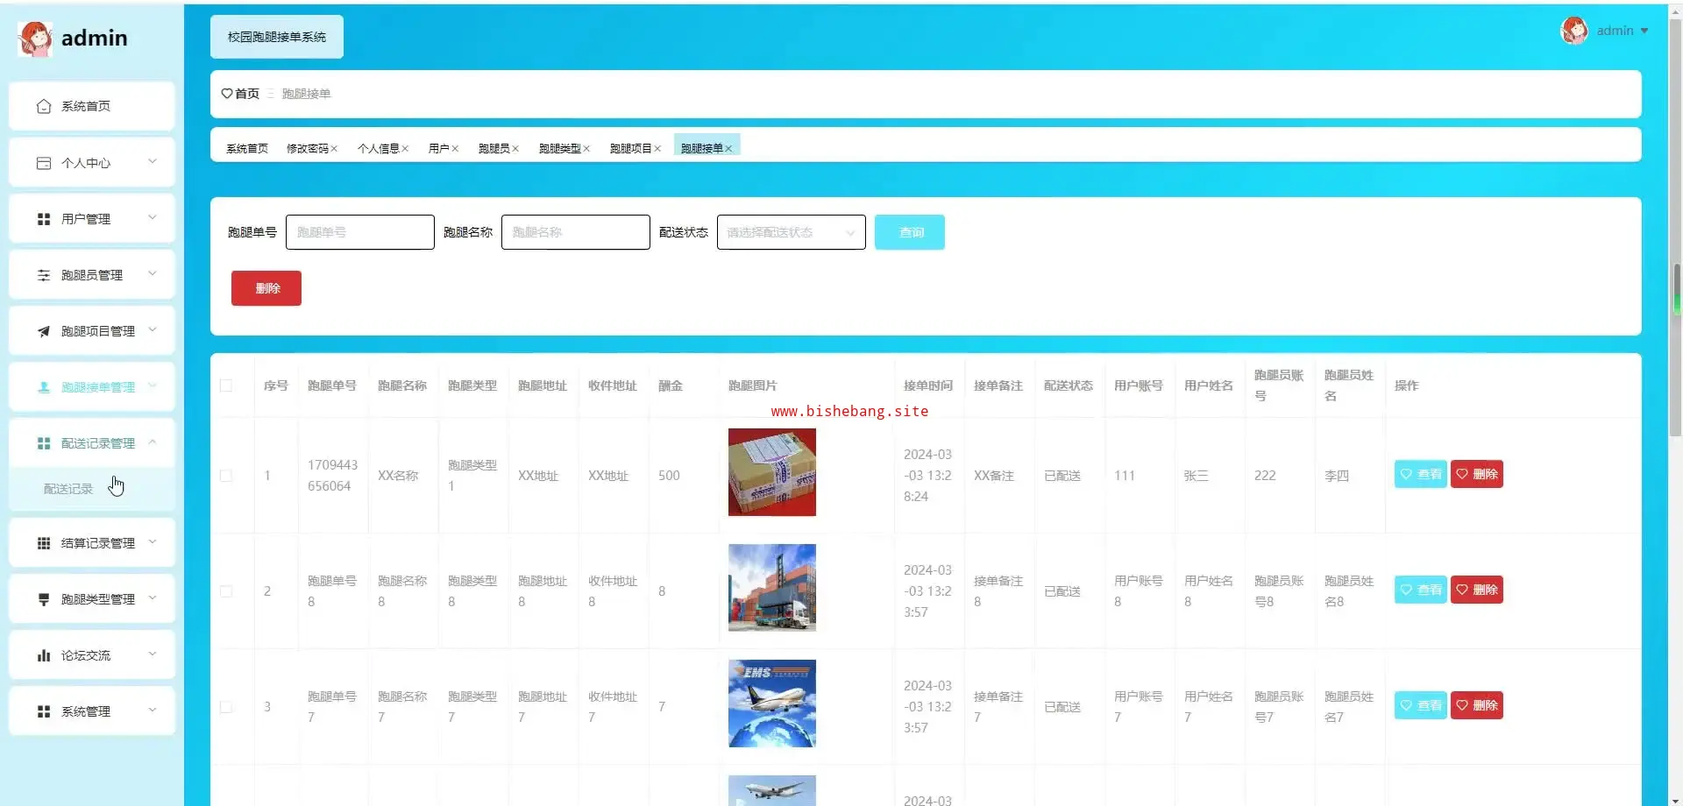Viewport: 1683px width, 806px height.
Task: Expand the 跑腿项目管理 menu chevron
Action: click(x=153, y=329)
